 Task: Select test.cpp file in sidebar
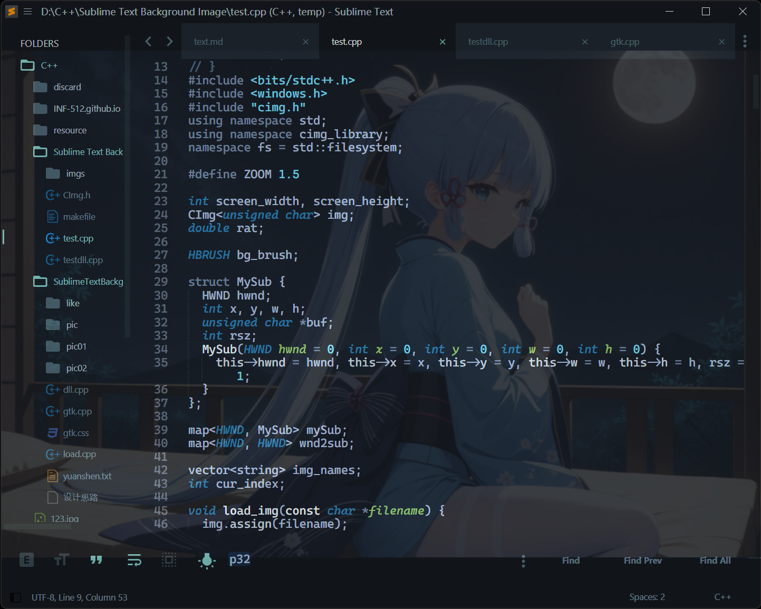(x=78, y=238)
